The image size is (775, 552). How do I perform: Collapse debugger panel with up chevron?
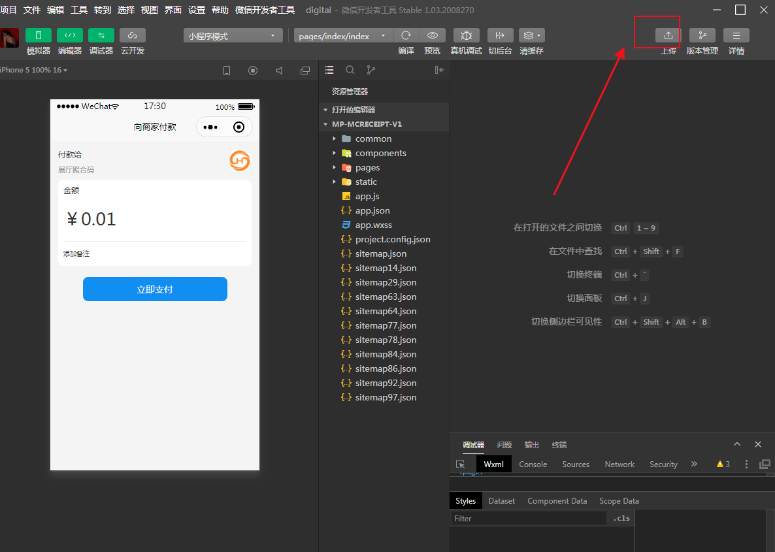pyautogui.click(x=737, y=444)
